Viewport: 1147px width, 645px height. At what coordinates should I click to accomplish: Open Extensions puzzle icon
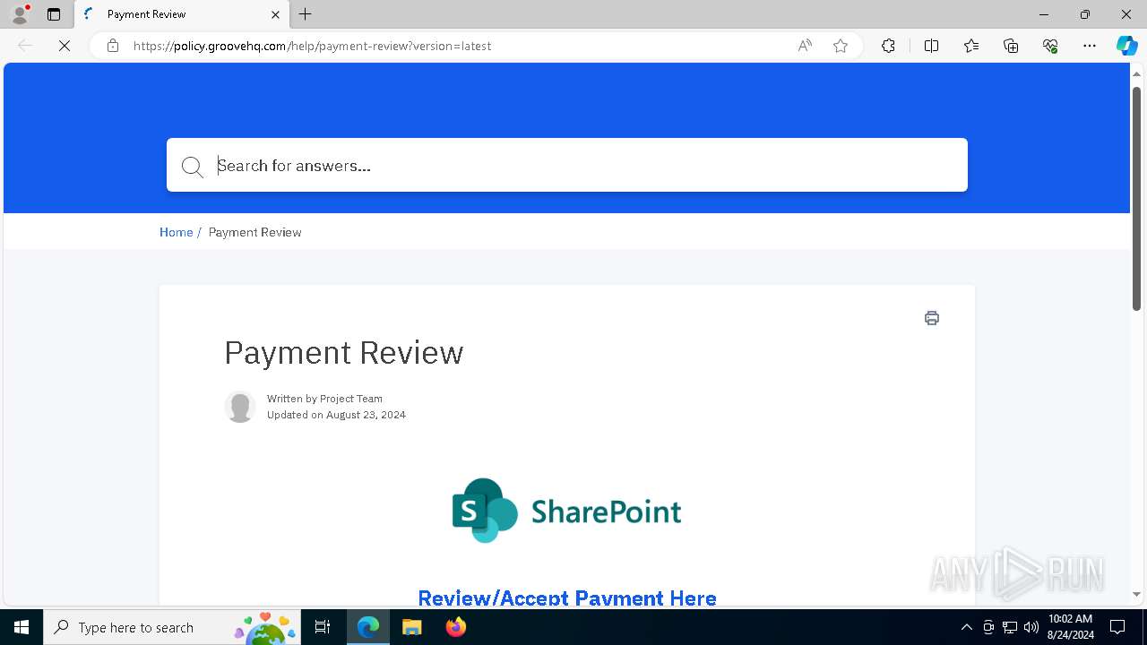[x=888, y=46]
